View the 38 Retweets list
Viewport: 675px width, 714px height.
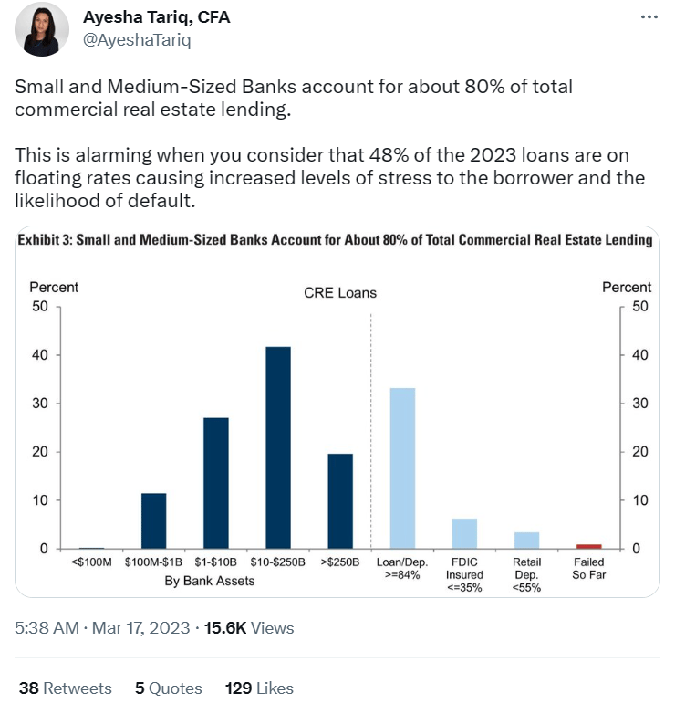[x=66, y=688]
